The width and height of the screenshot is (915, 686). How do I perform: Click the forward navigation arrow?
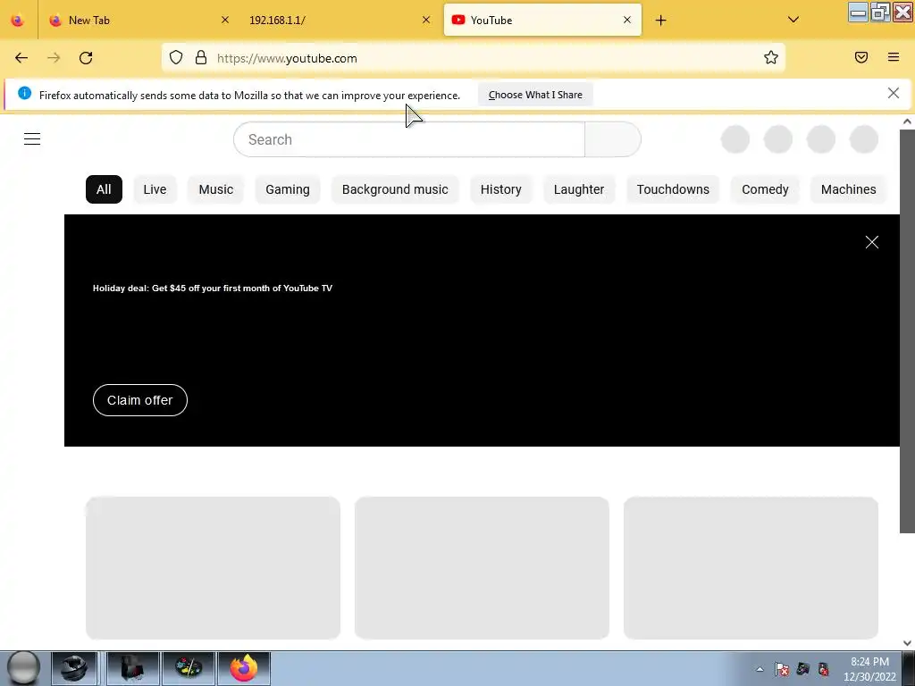[54, 58]
